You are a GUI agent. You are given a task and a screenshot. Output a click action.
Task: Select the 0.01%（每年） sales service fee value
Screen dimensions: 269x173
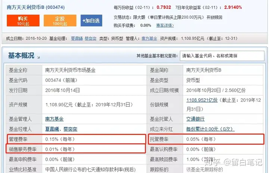click(x=60, y=150)
